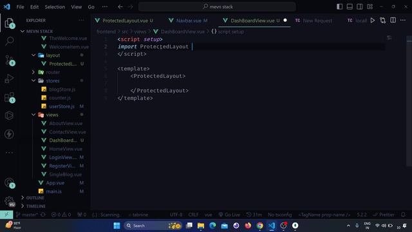This screenshot has width=412, height=232.
Task: Open the Extensions view
Action: [9, 97]
